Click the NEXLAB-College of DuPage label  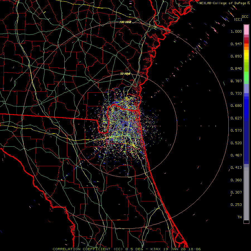click(x=223, y=3)
